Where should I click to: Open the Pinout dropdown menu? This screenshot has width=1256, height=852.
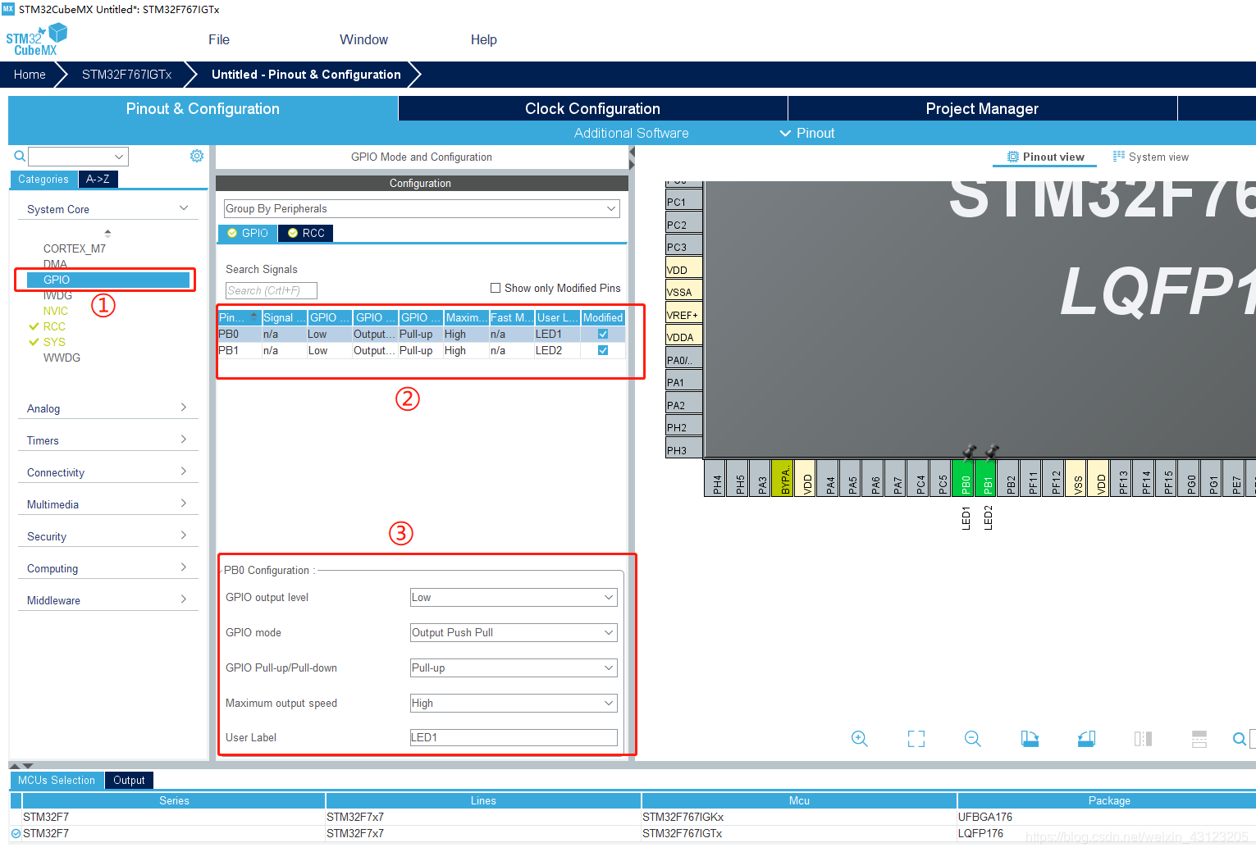pos(807,133)
